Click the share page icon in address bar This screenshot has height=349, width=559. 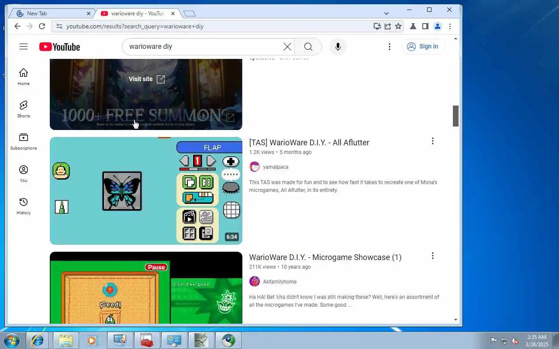[x=388, y=26]
